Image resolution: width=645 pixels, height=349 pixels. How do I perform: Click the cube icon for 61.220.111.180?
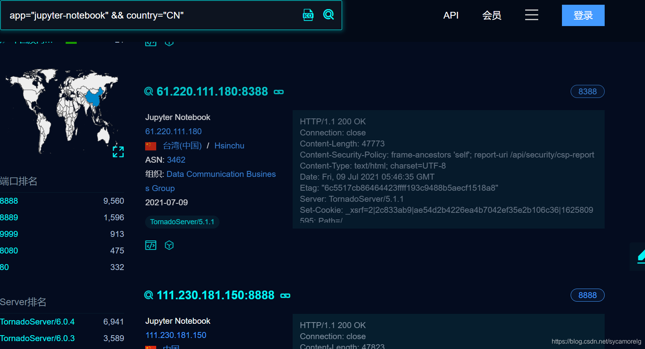pos(169,245)
